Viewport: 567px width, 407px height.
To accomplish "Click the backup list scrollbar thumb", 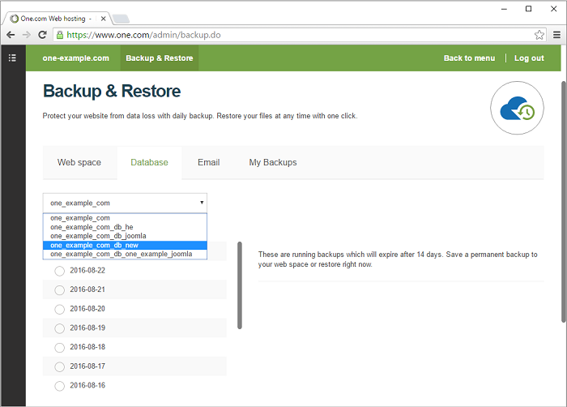I will pos(240,285).
